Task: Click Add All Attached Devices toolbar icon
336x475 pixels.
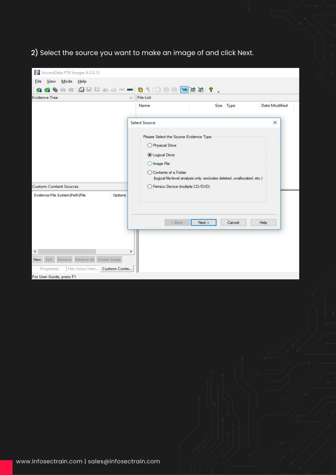Action: pos(47,90)
